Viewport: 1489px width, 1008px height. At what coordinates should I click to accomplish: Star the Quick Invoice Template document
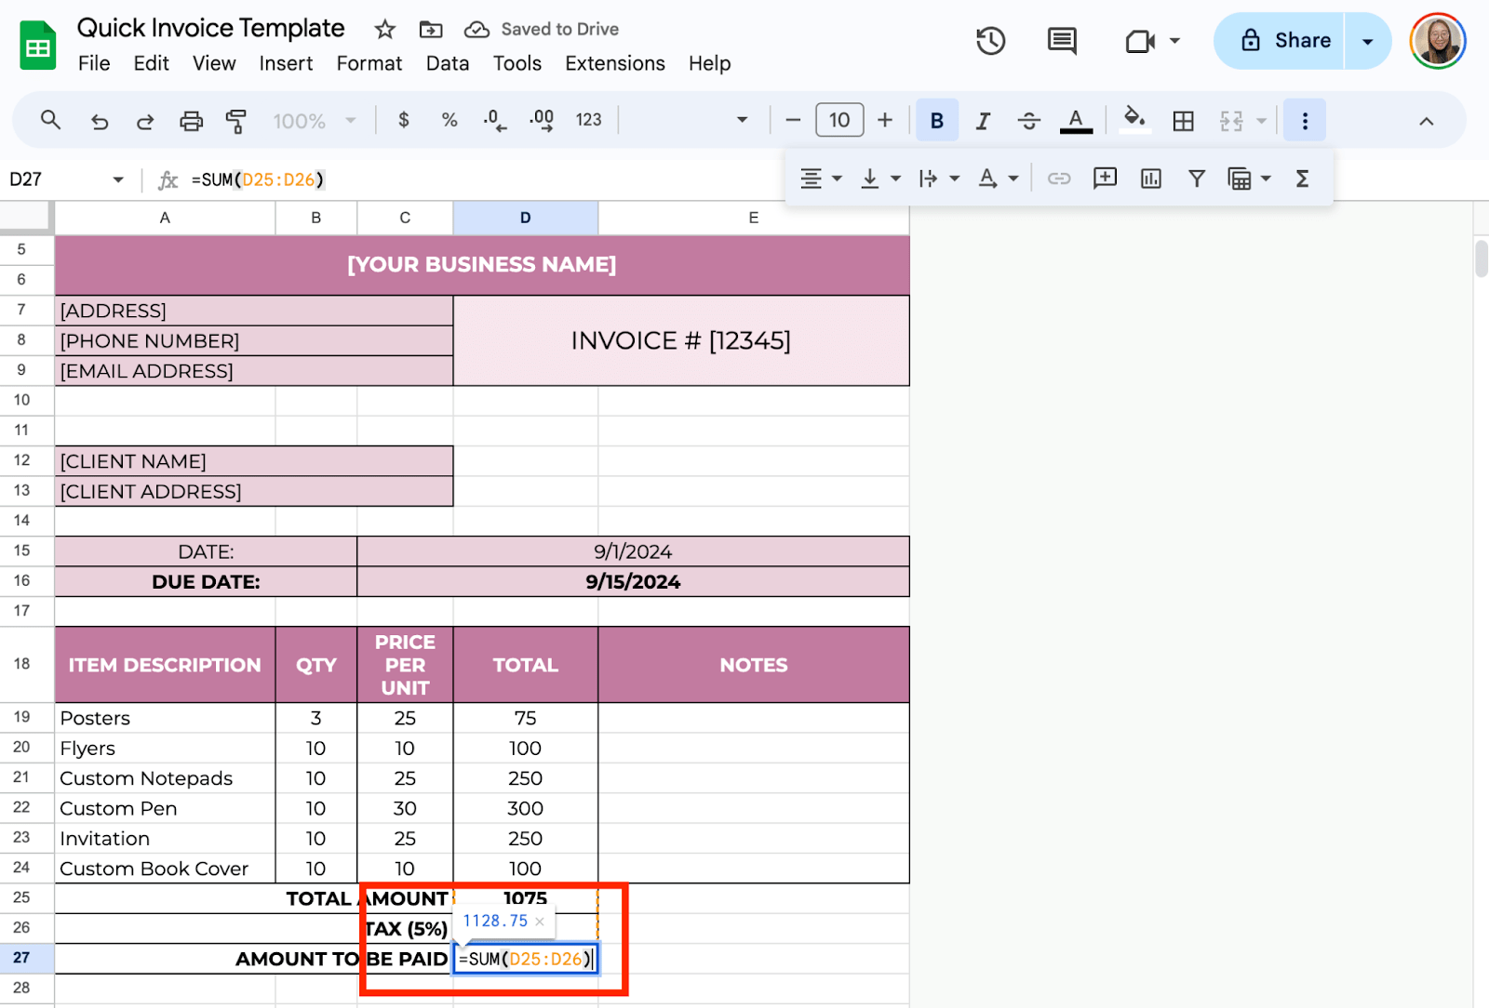(384, 30)
